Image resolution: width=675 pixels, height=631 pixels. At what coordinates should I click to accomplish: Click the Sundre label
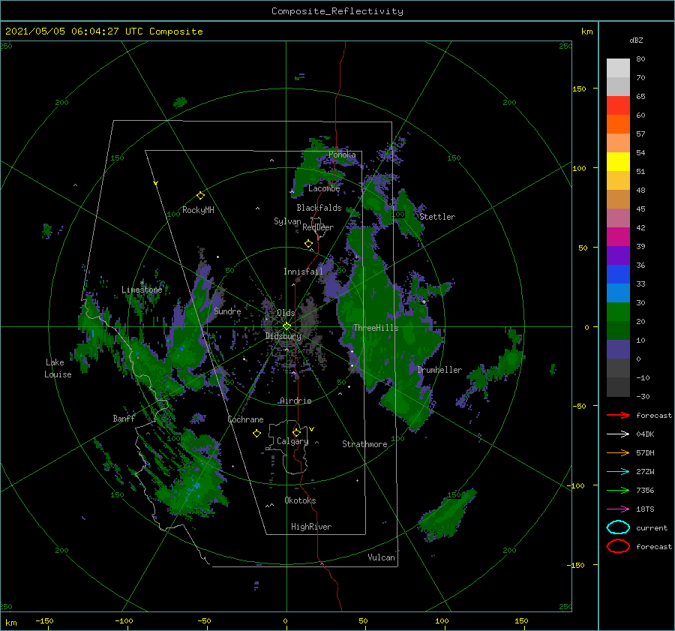pyautogui.click(x=227, y=311)
